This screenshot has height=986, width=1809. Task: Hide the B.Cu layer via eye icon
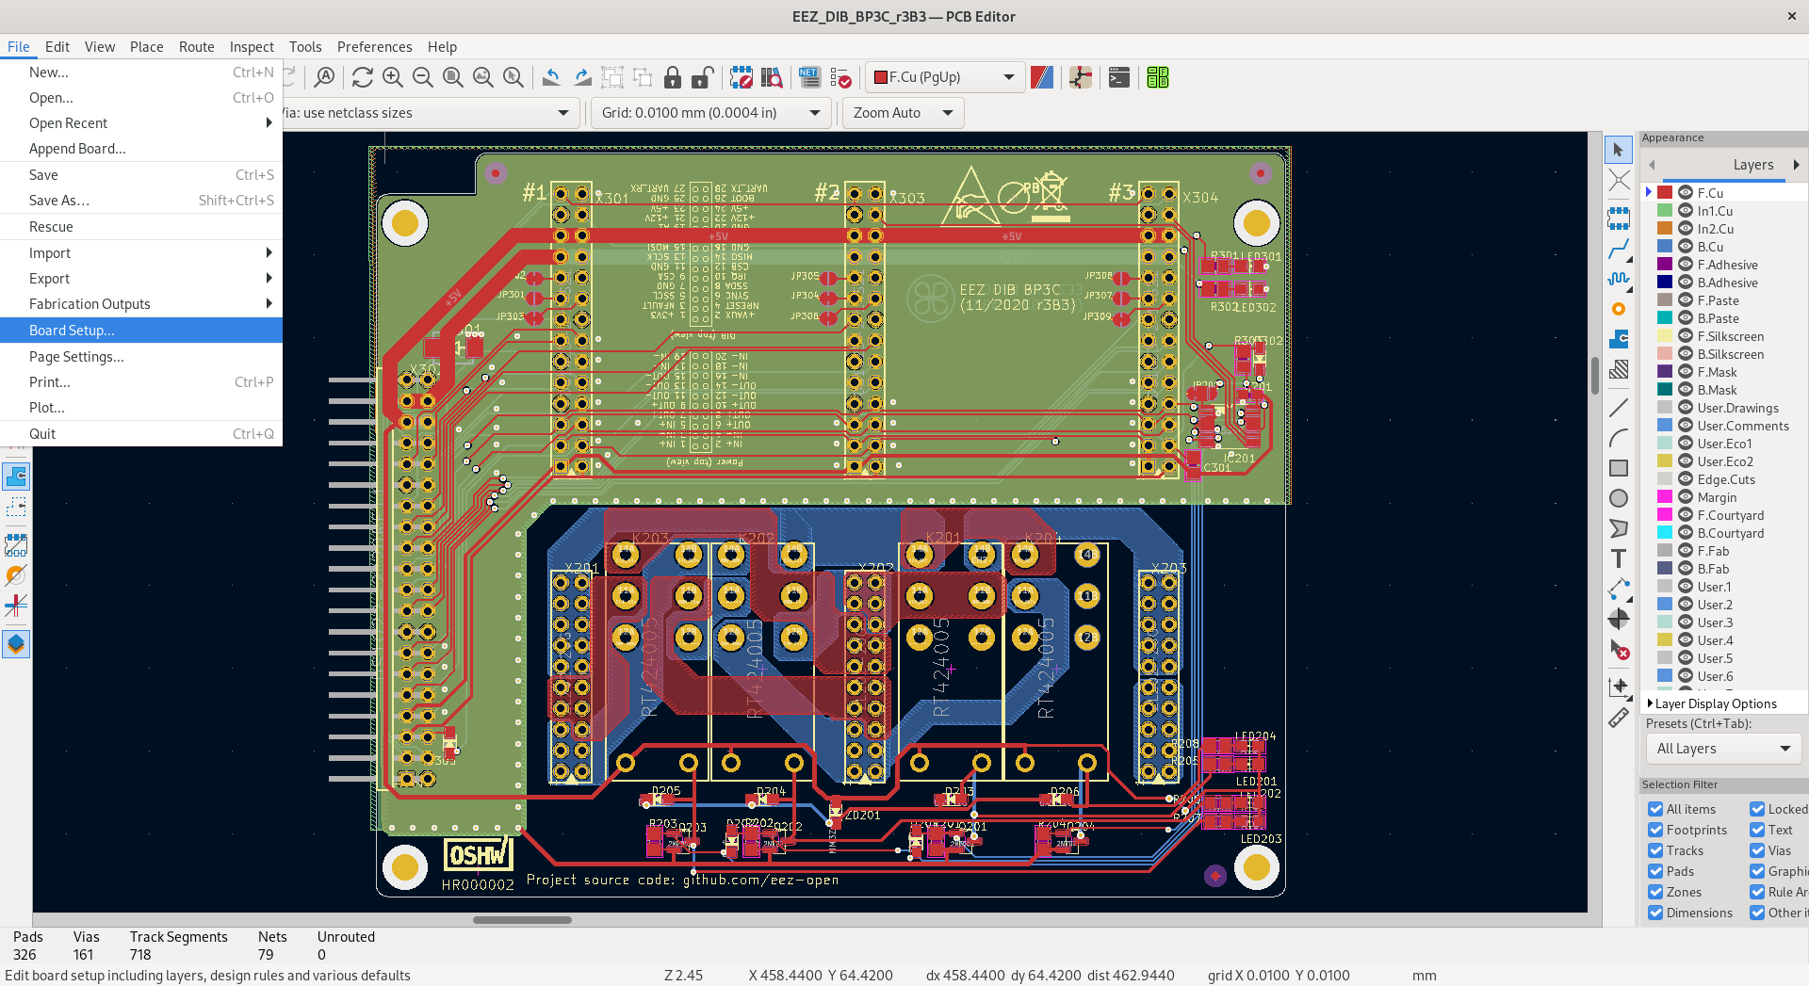[1686, 247]
